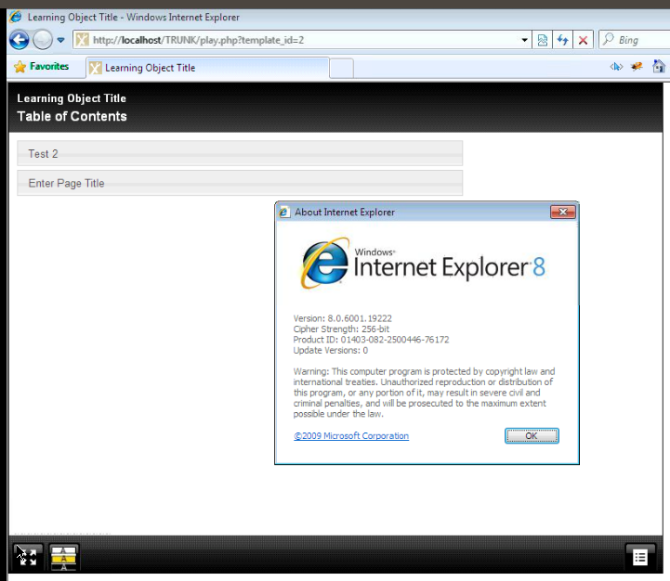The width and height of the screenshot is (670, 581).
Task: Click the toolbar code-arrows icon near Home
Action: tap(616, 67)
